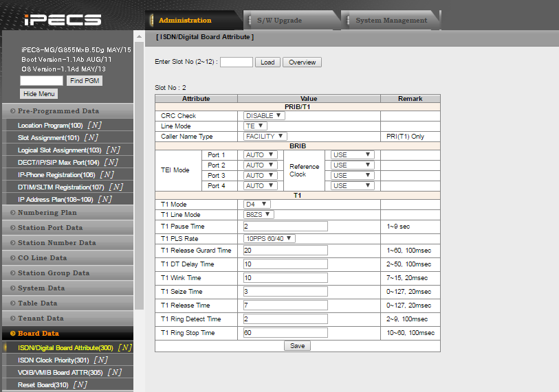The image size is (559, 392).
Task: Click the Save button
Action: (x=297, y=346)
